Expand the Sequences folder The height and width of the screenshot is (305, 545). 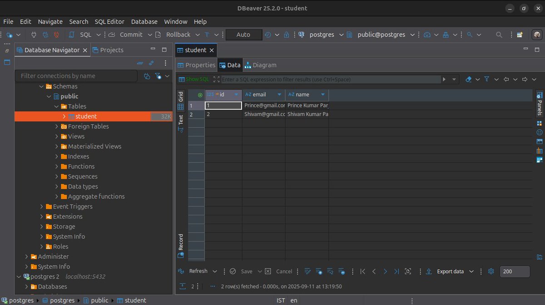tap(56, 176)
